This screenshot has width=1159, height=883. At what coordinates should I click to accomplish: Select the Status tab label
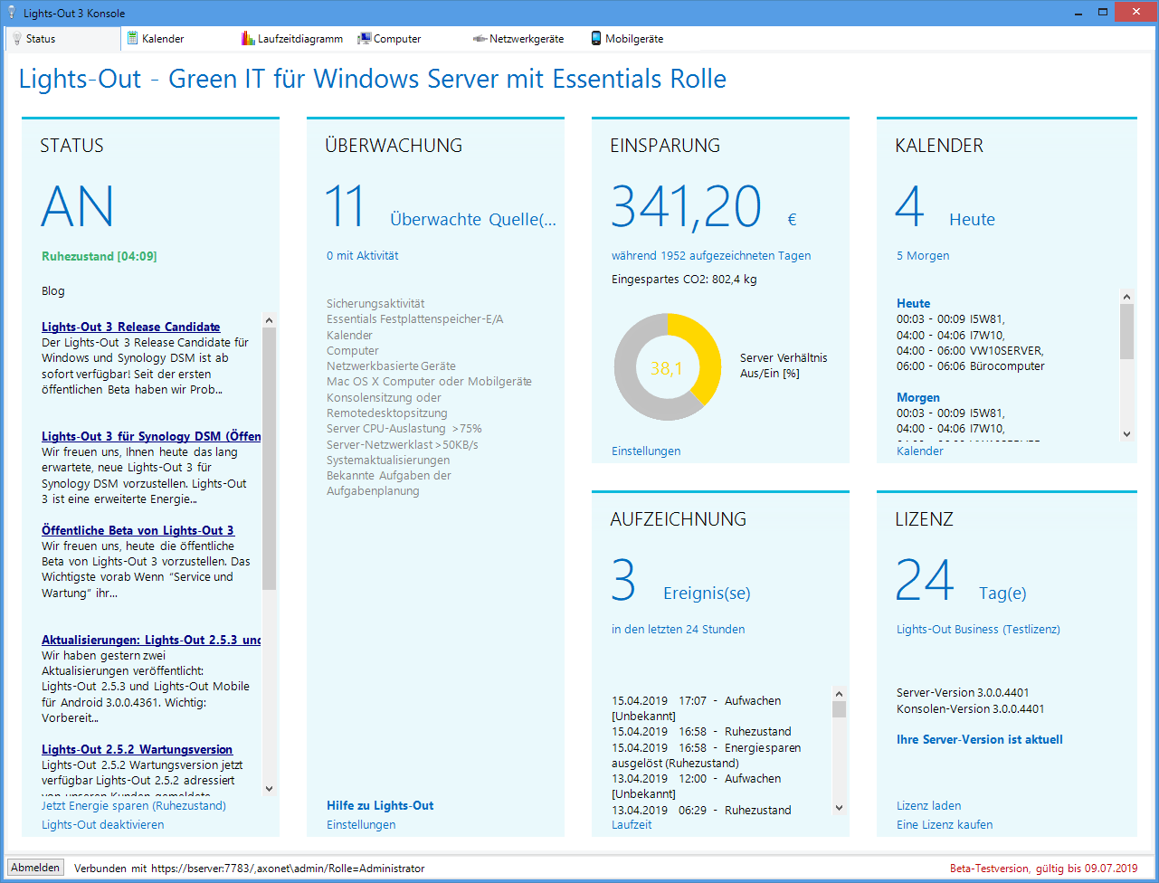(41, 39)
